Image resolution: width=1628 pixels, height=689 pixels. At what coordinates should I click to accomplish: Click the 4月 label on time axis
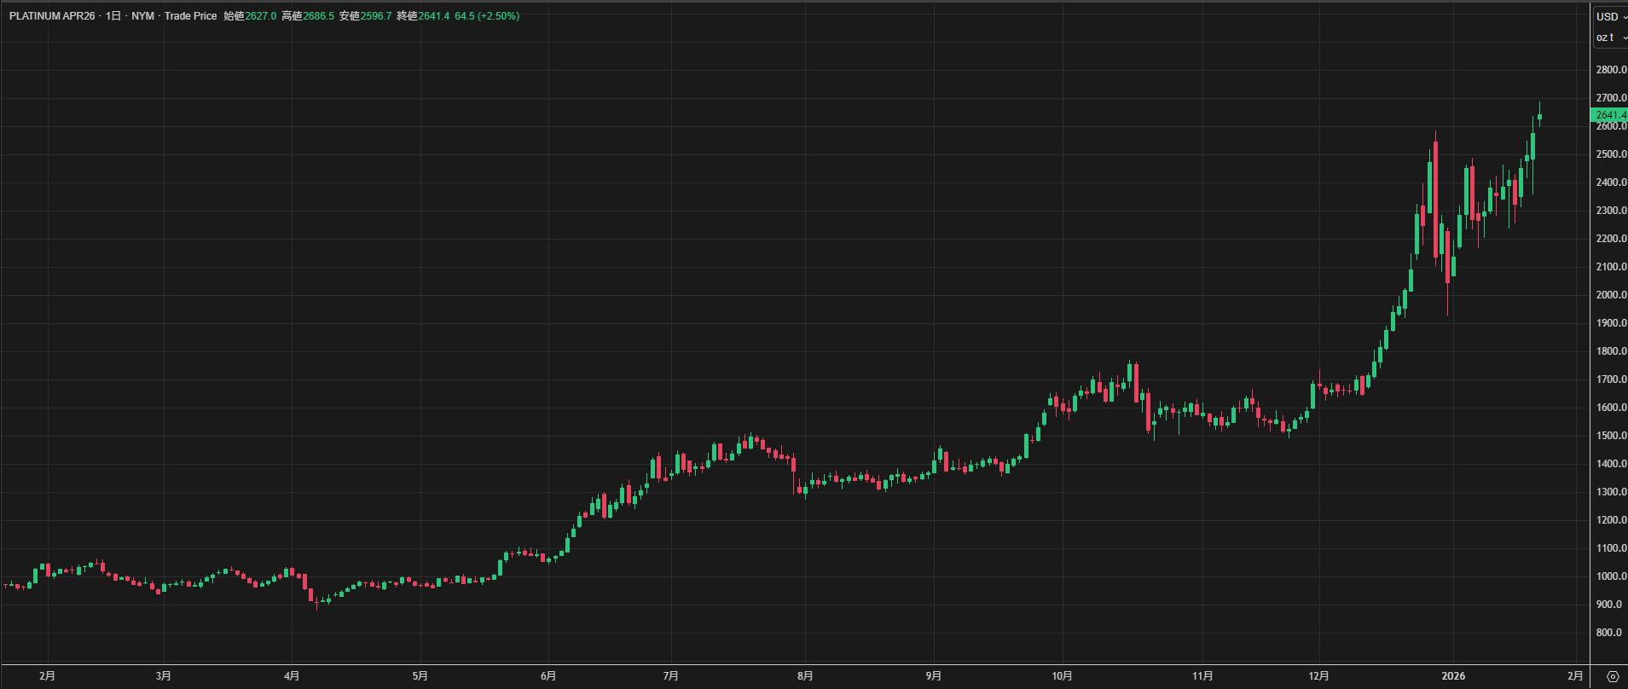(x=292, y=676)
